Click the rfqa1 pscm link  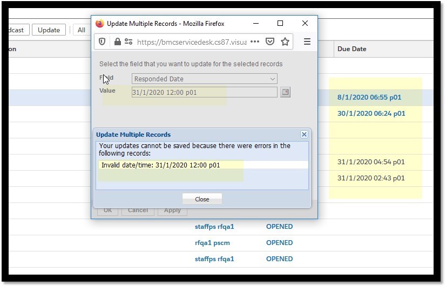(212, 243)
